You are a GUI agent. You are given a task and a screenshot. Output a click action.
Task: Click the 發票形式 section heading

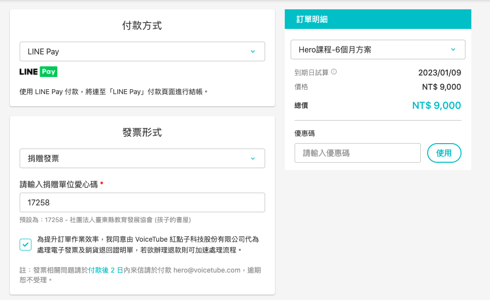142,132
